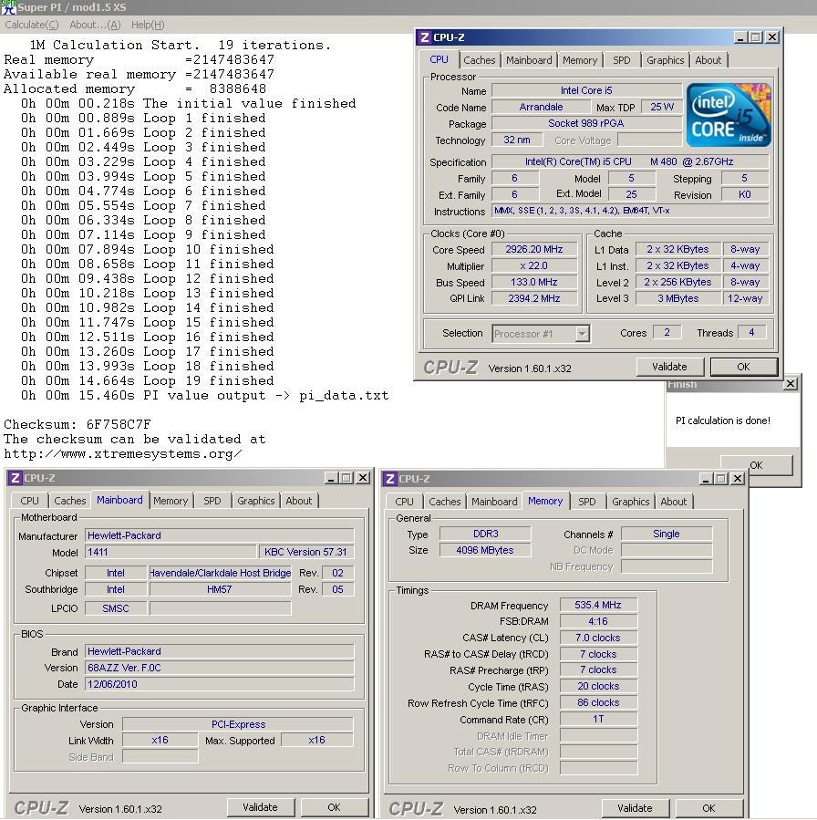The height and width of the screenshot is (820, 817).
Task: Select Caches tab in the Mainboard CPU-Z window
Action: [70, 501]
